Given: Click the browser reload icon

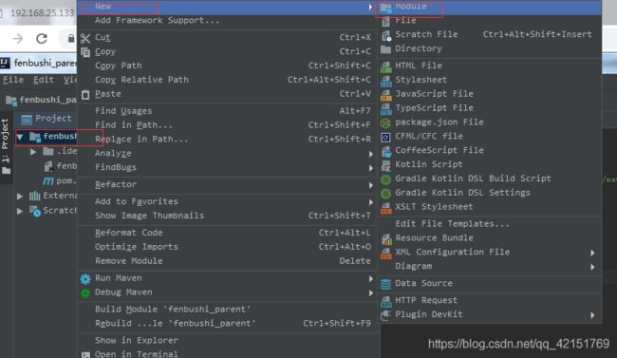Looking at the screenshot, I should [x=42, y=38].
